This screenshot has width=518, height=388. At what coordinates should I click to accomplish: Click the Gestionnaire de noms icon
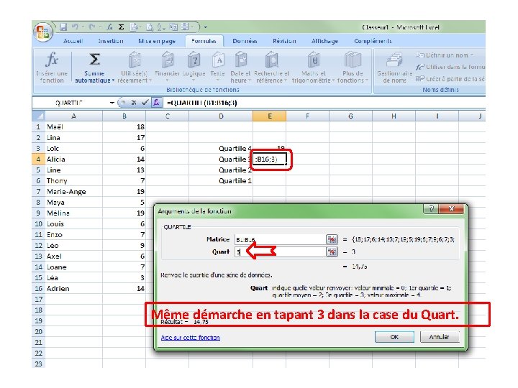coord(394,60)
